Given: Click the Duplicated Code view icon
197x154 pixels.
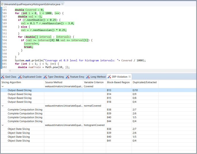Looking at the screenshot, I should (20, 77).
